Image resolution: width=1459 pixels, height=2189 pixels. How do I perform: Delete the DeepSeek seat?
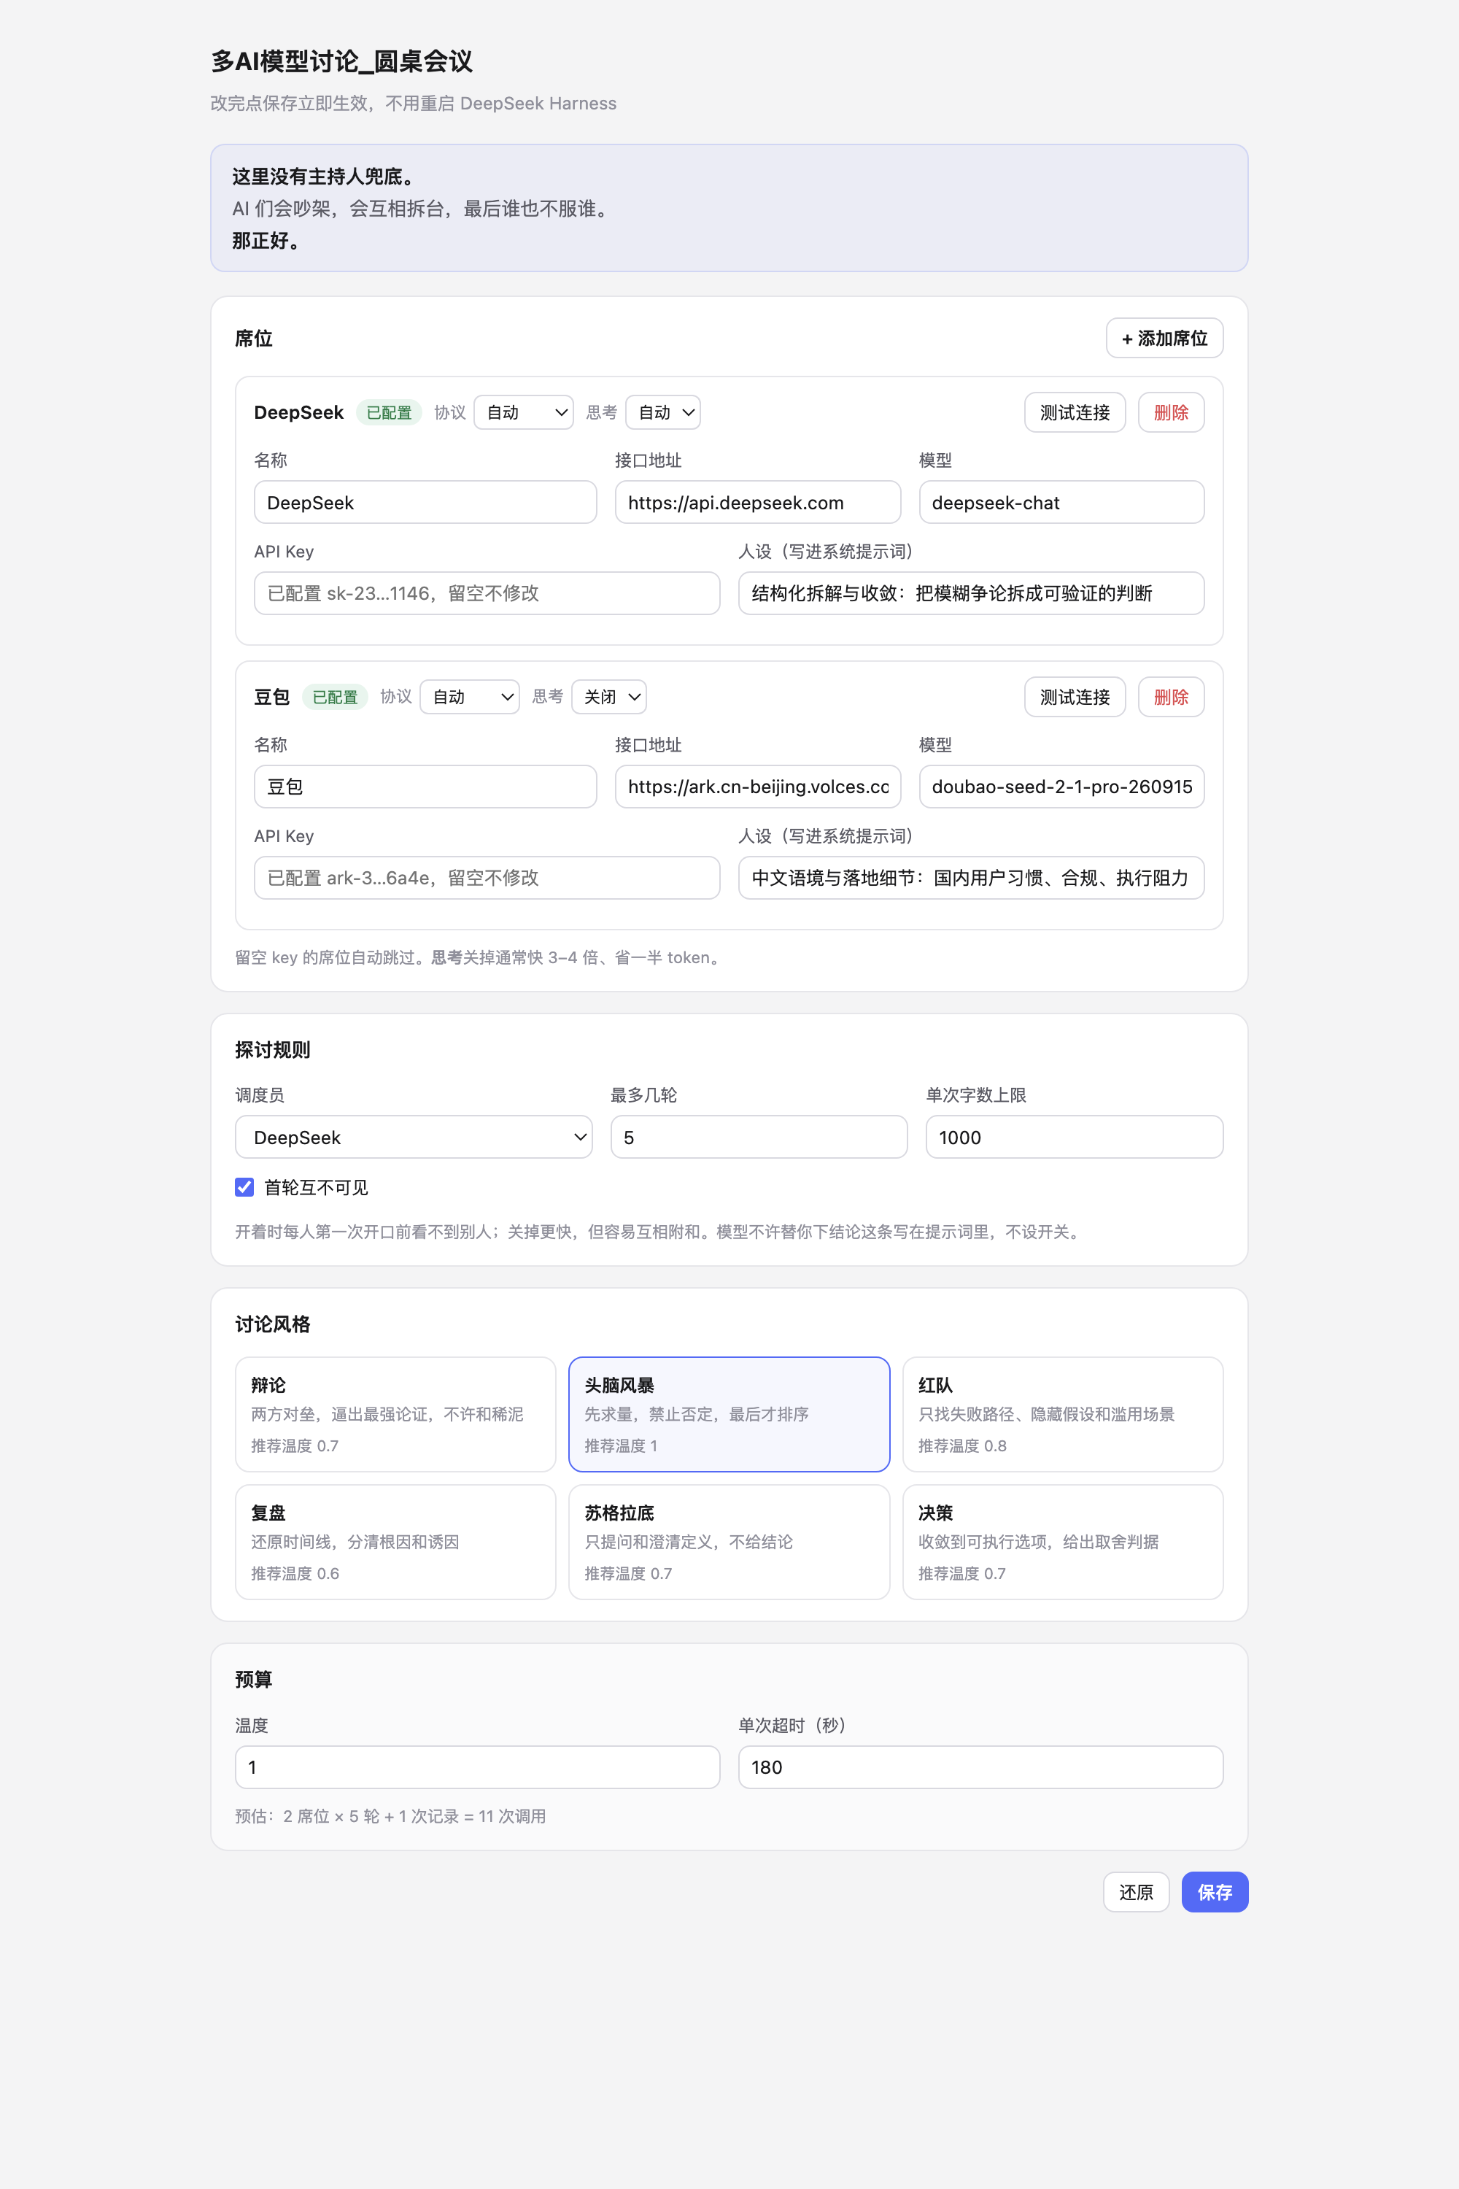pyautogui.click(x=1171, y=412)
